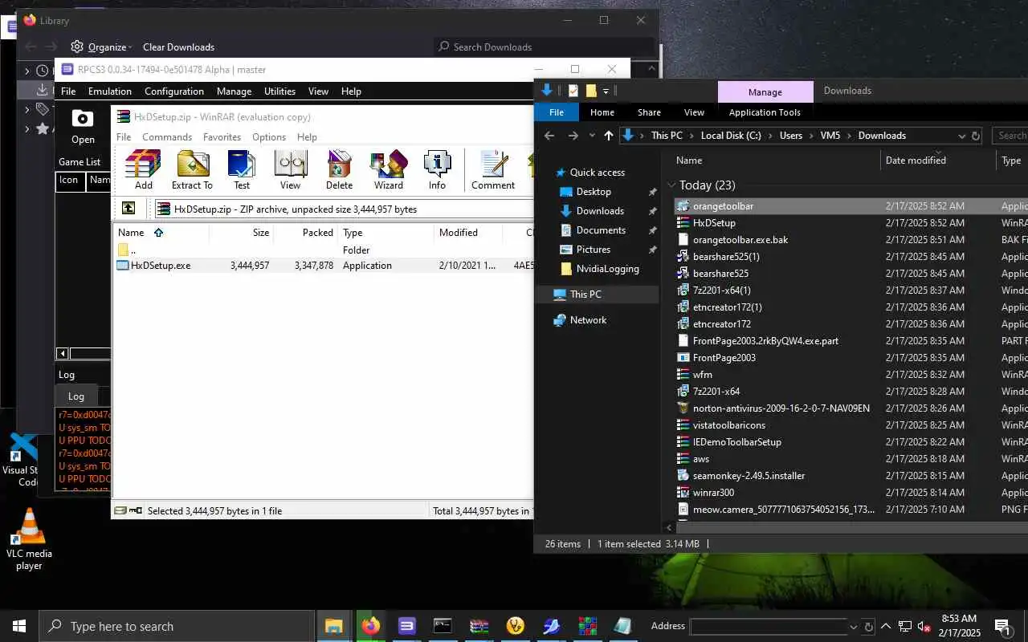Open the WinRAR Wizard tool
The width and height of the screenshot is (1028, 642).
388,170
